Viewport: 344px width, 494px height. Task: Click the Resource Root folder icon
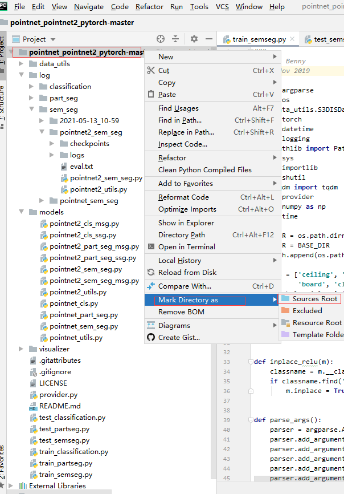285,322
